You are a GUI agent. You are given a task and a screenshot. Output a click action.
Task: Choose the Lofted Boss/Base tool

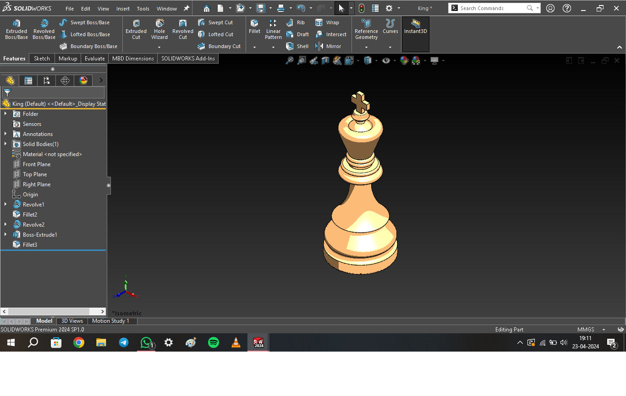84,34
